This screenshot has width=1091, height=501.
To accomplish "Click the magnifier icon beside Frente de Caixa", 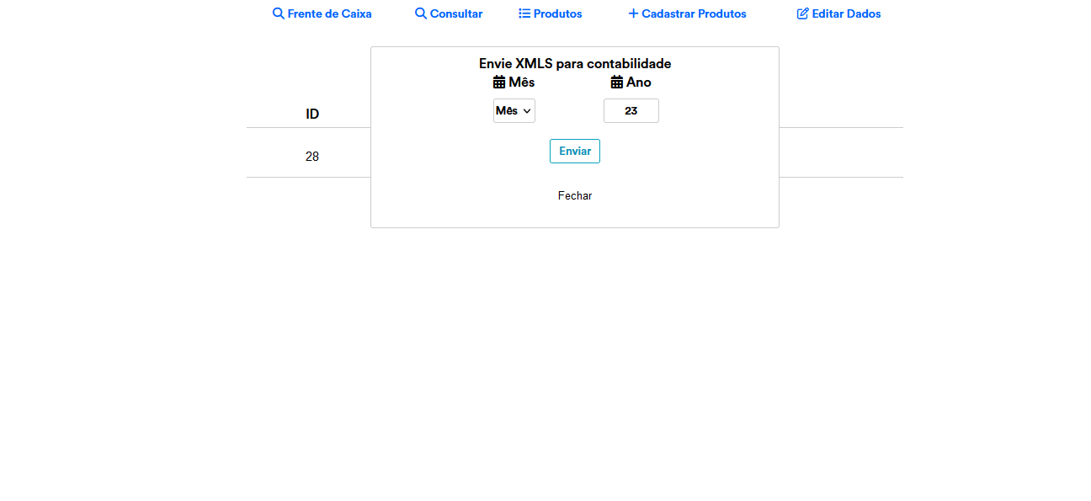I will [x=278, y=13].
